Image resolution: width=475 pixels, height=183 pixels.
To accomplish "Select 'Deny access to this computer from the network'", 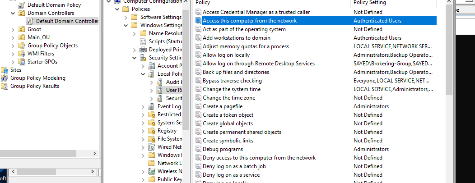I will 259,158.
